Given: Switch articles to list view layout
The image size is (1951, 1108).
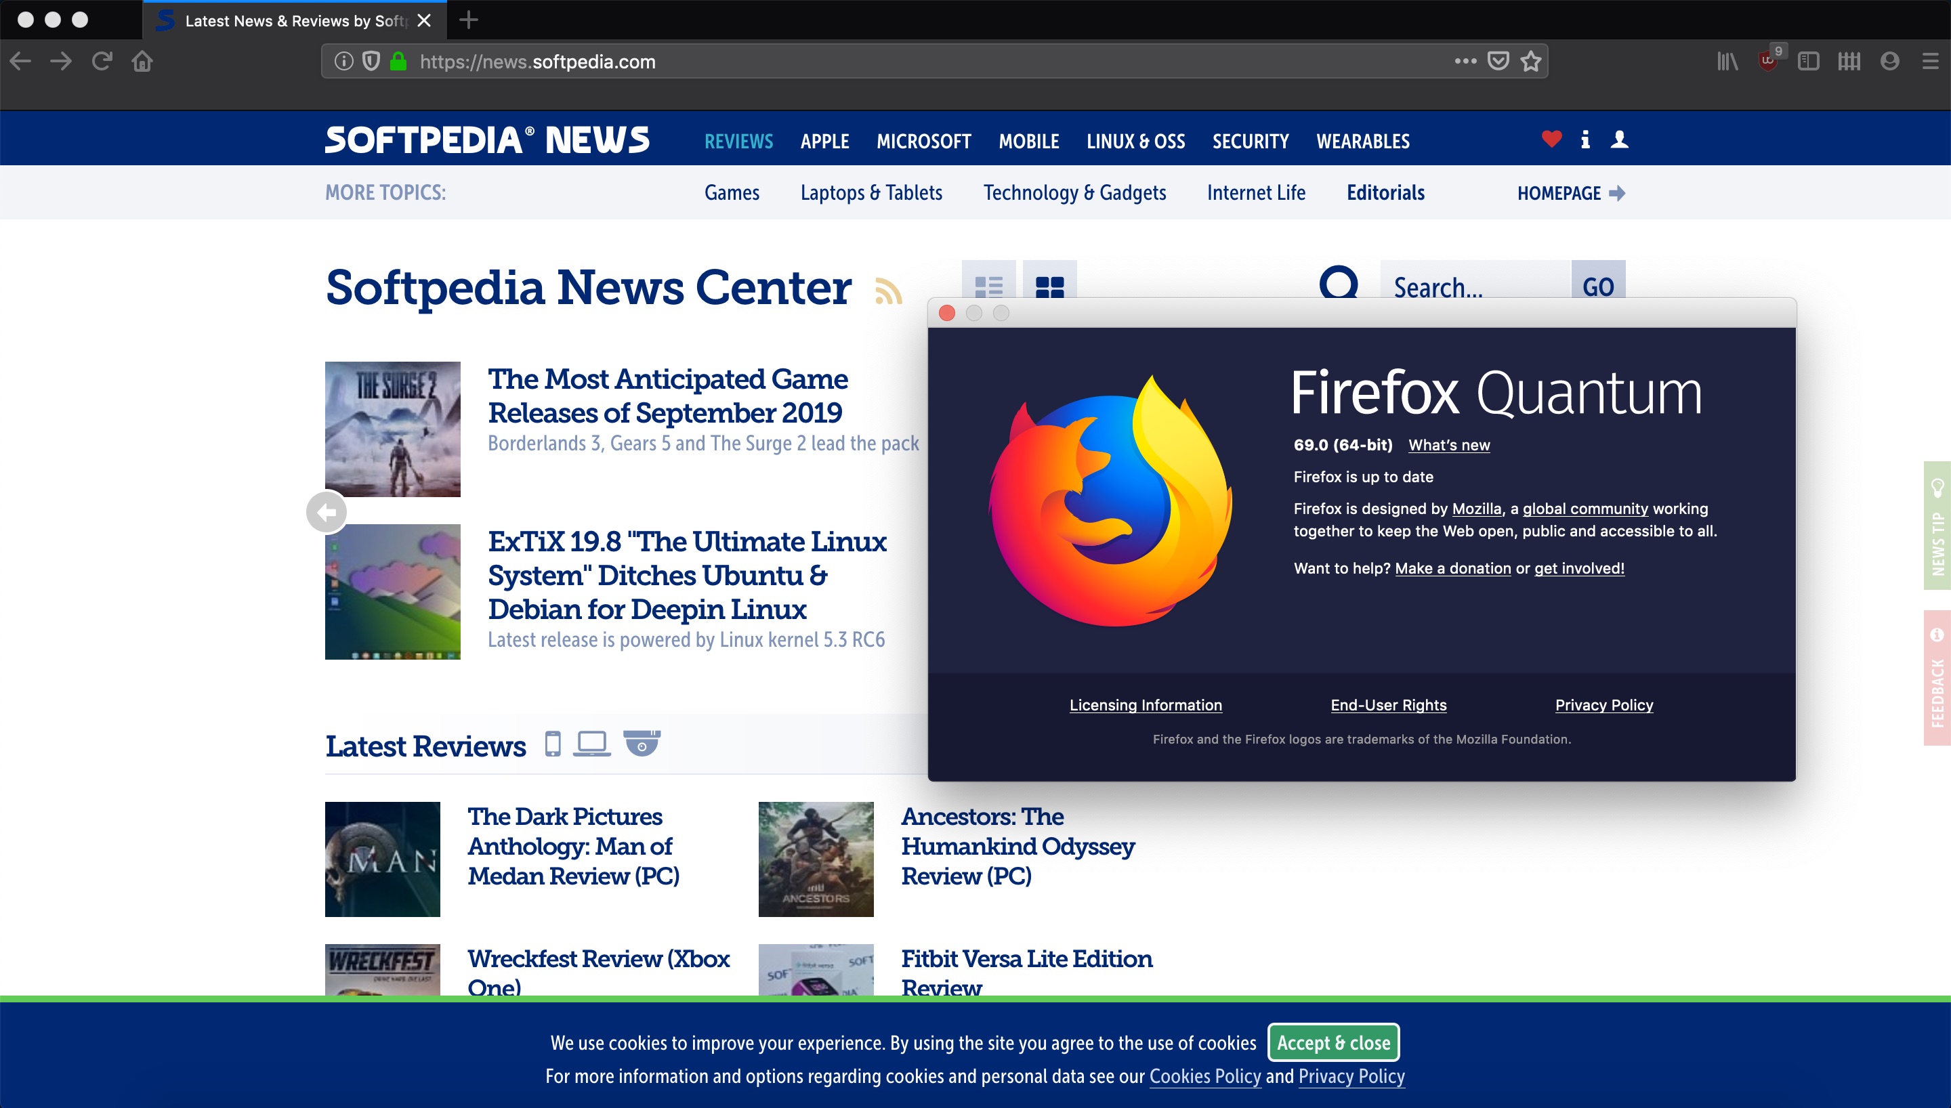Looking at the screenshot, I should point(988,286).
